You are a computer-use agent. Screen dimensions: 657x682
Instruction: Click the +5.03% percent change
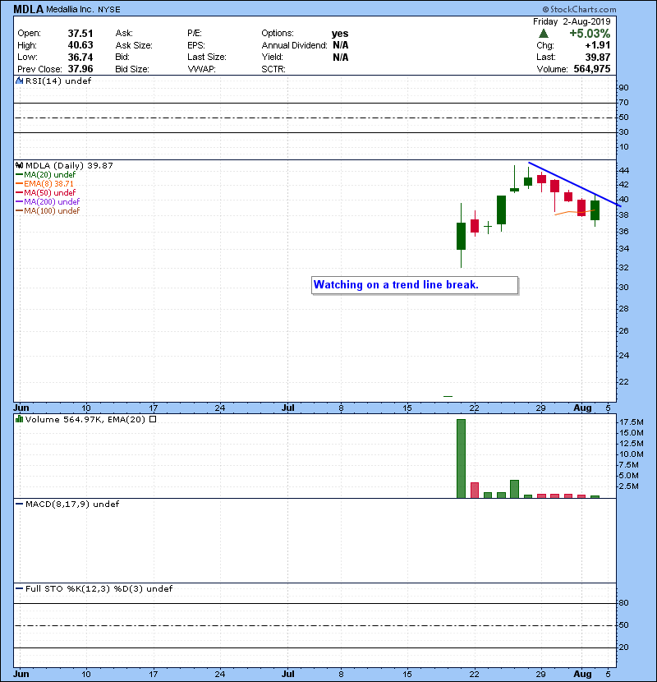[x=590, y=34]
